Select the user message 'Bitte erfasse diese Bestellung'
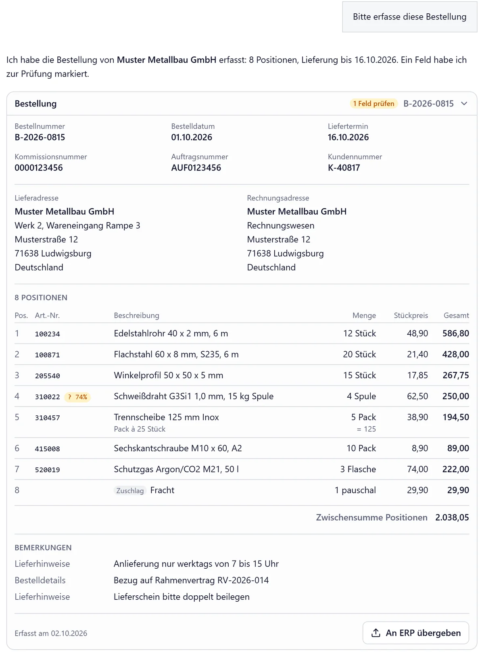This screenshot has height=655, width=480. point(409,17)
